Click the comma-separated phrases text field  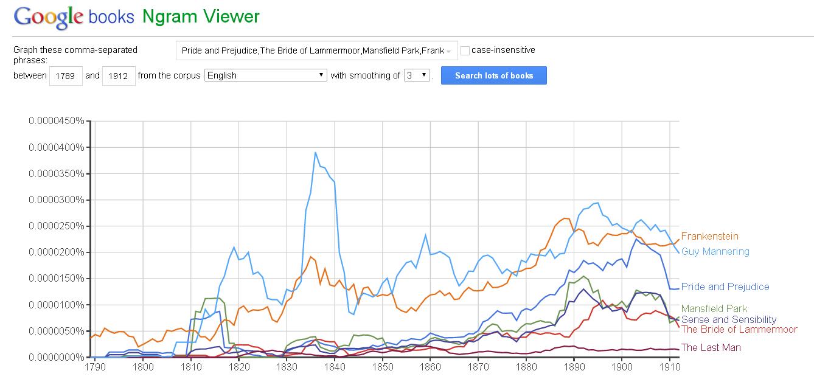tap(313, 51)
